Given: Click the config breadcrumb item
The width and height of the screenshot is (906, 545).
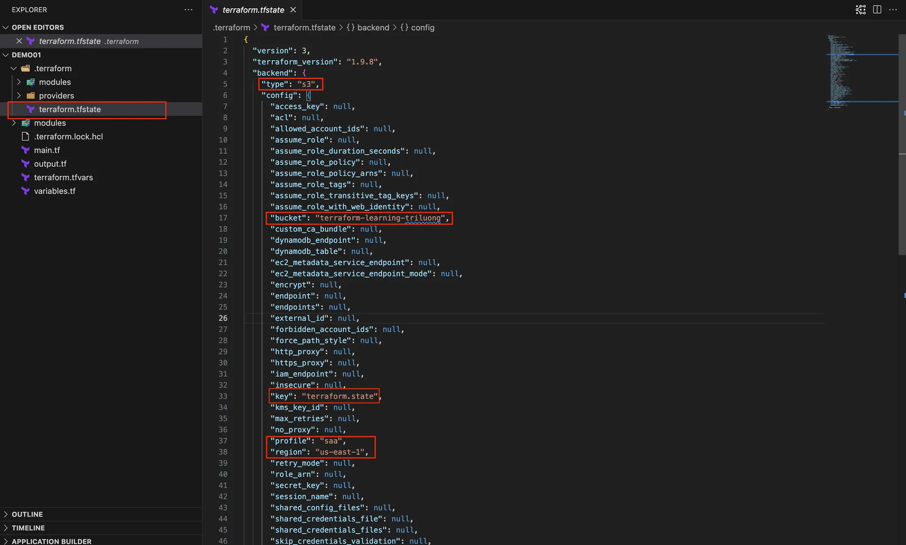Looking at the screenshot, I should point(422,27).
